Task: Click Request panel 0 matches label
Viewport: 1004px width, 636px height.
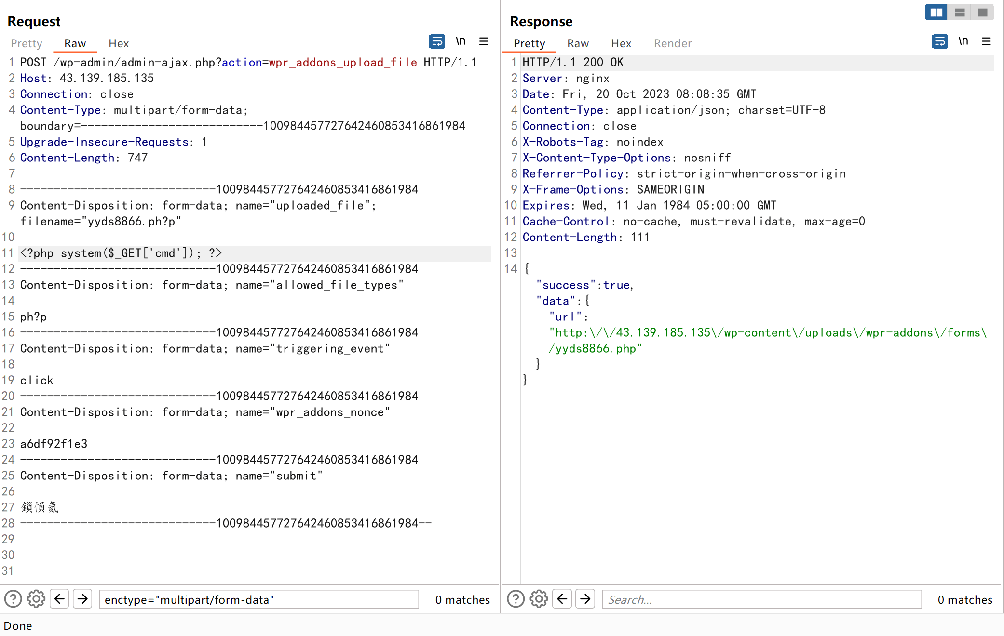Action: 462,600
